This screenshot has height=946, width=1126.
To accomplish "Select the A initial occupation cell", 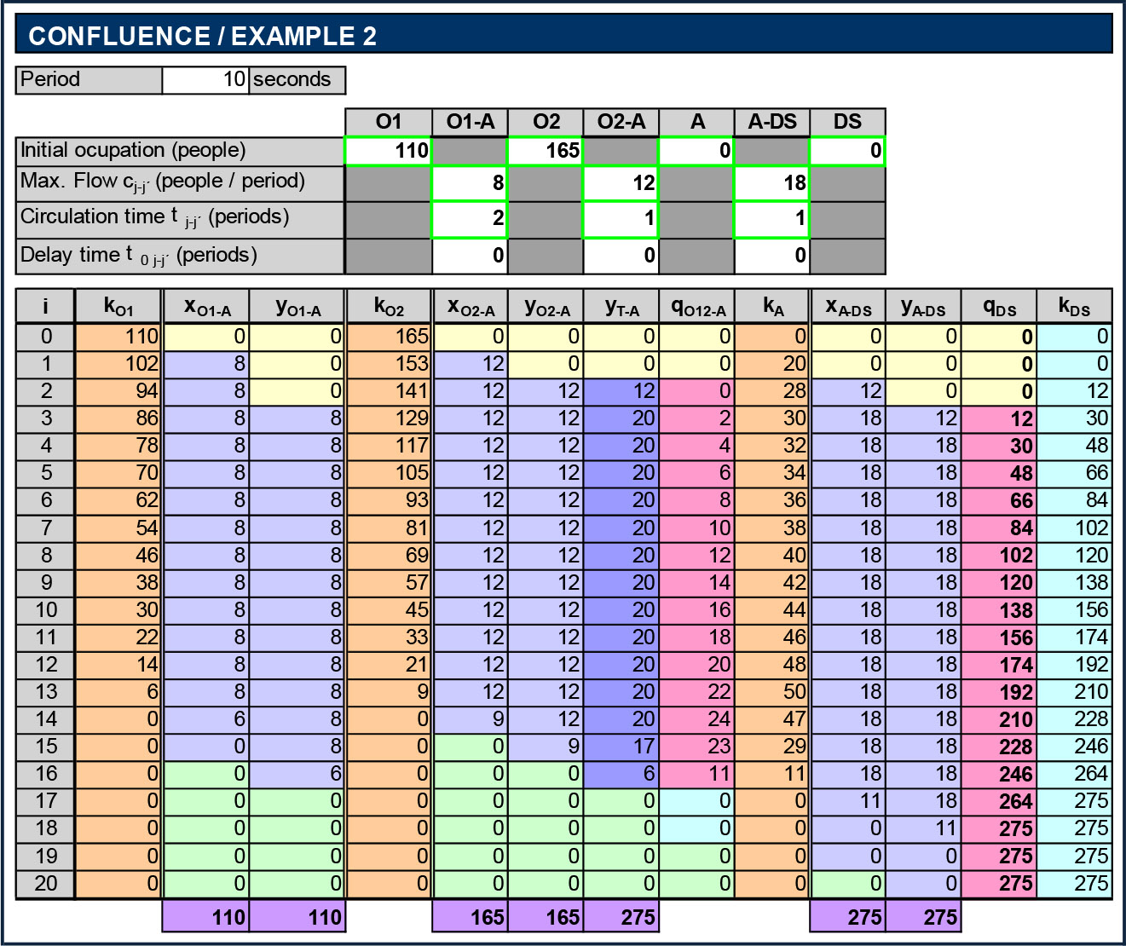I will click(x=696, y=151).
